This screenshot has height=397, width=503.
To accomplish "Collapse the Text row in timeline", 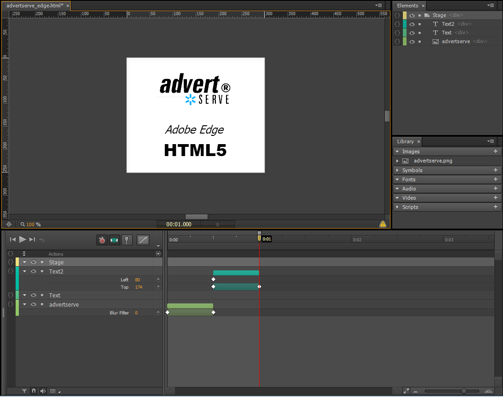I will pyautogui.click(x=24, y=295).
